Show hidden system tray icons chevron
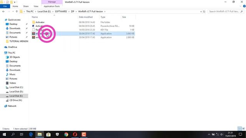 [209, 135]
